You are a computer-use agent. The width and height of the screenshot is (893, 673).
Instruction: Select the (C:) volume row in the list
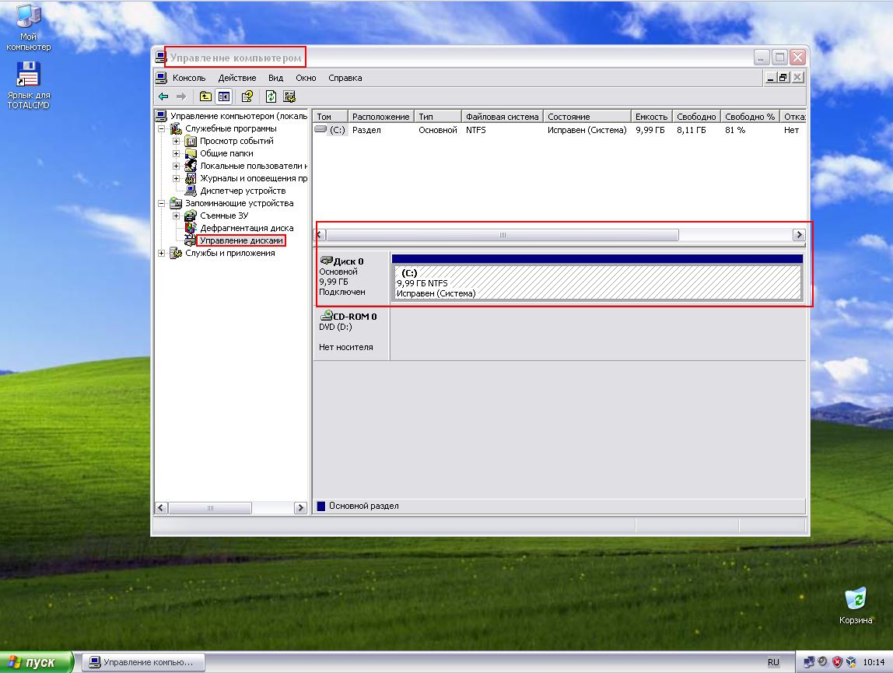pyautogui.click(x=559, y=130)
